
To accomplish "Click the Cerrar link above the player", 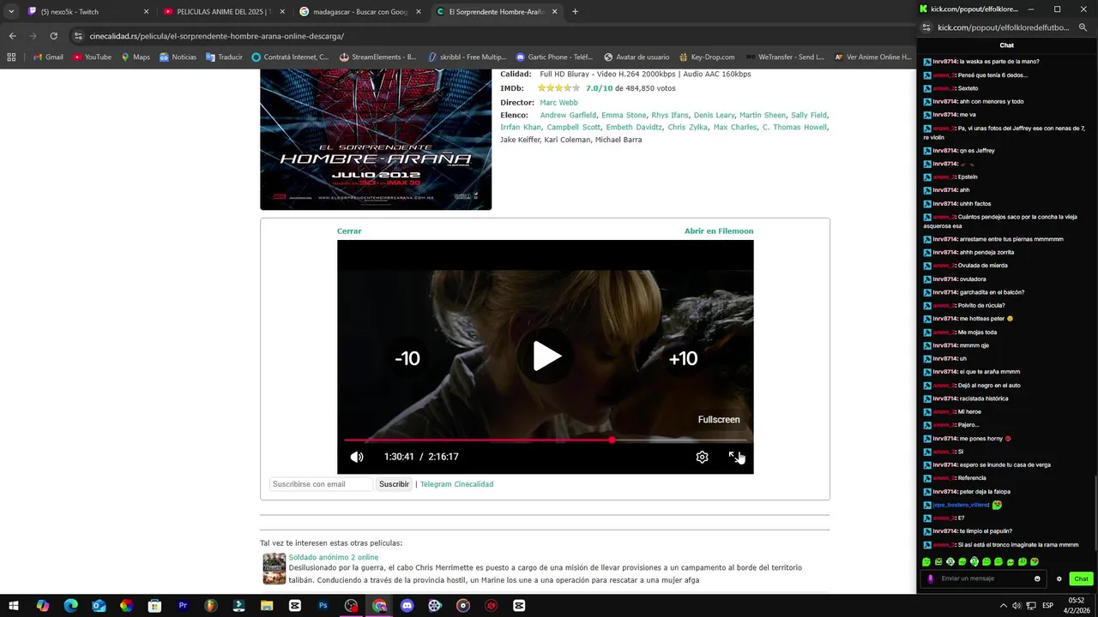I will pos(349,231).
